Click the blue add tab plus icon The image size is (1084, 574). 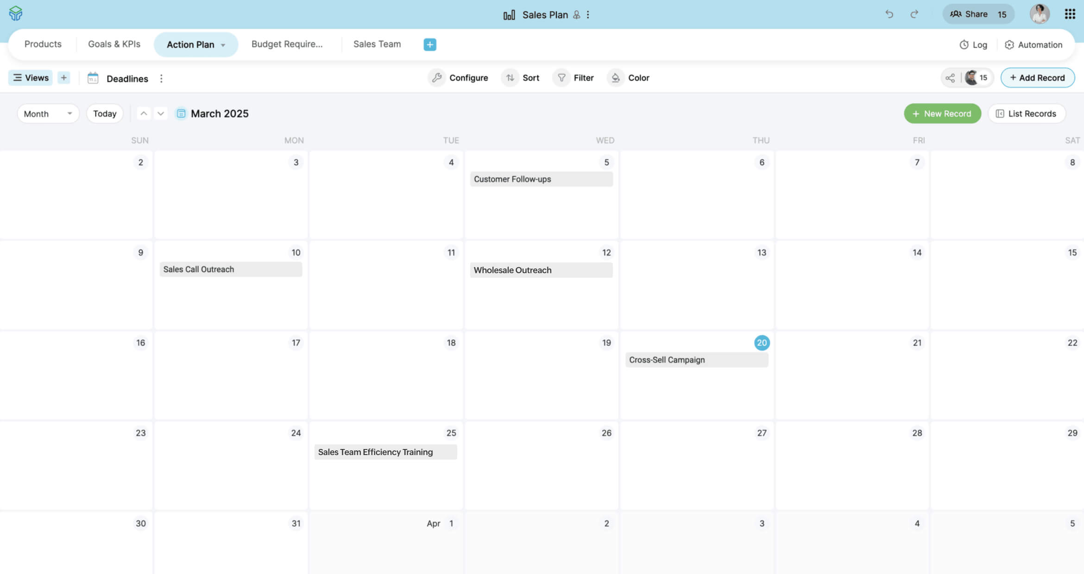429,44
